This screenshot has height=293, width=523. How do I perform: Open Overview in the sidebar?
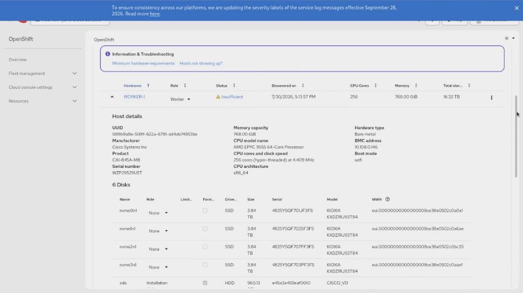tap(18, 60)
